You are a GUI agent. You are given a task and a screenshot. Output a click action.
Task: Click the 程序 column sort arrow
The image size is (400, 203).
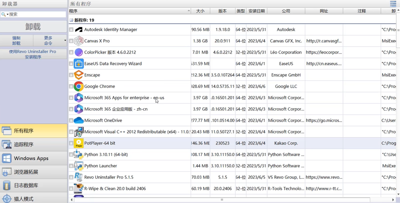[189, 11]
